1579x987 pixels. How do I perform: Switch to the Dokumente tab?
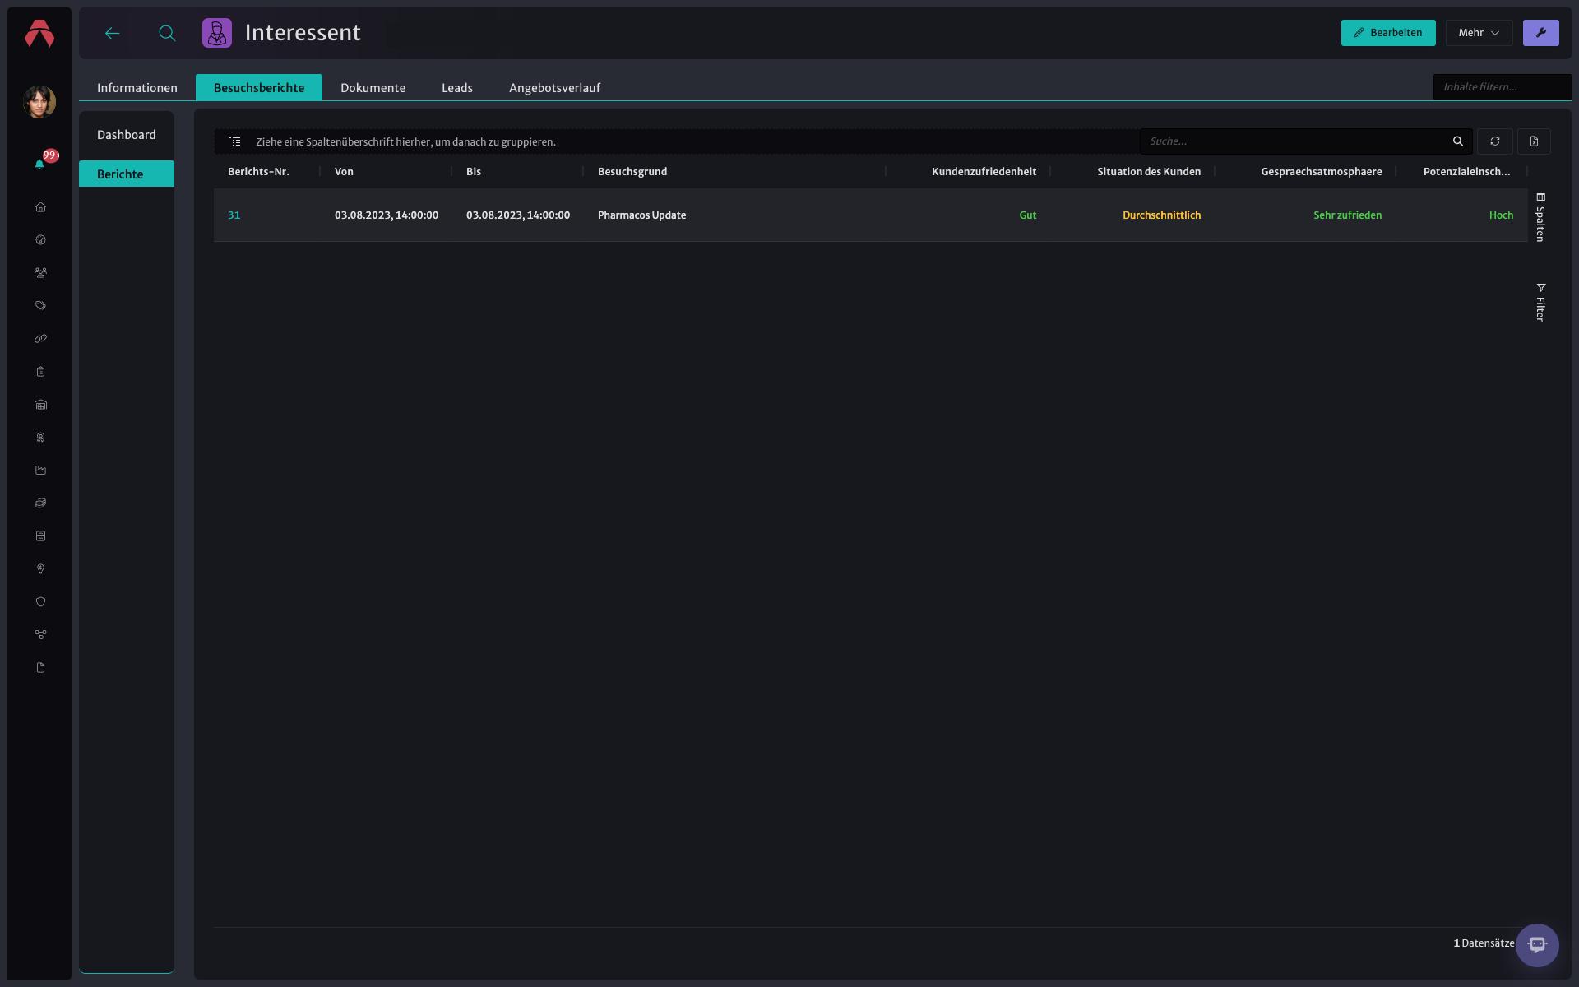coord(373,88)
